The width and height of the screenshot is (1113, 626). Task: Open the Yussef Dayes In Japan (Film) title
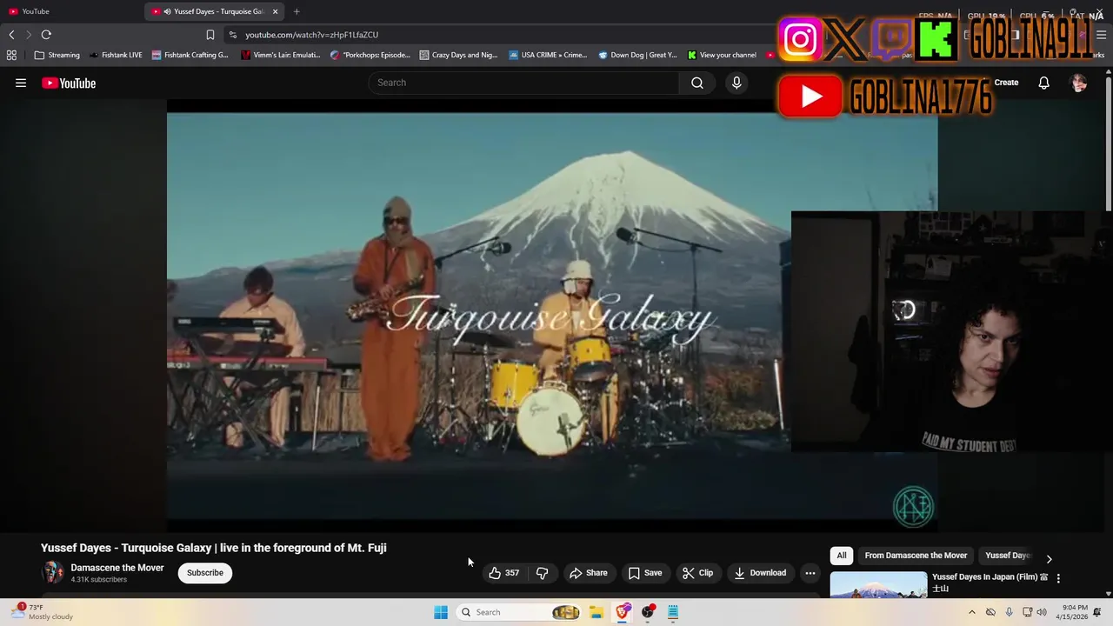pyautogui.click(x=990, y=583)
